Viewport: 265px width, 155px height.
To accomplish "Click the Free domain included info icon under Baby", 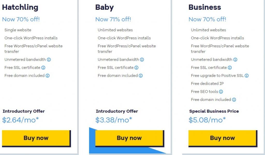I will (141, 76).
